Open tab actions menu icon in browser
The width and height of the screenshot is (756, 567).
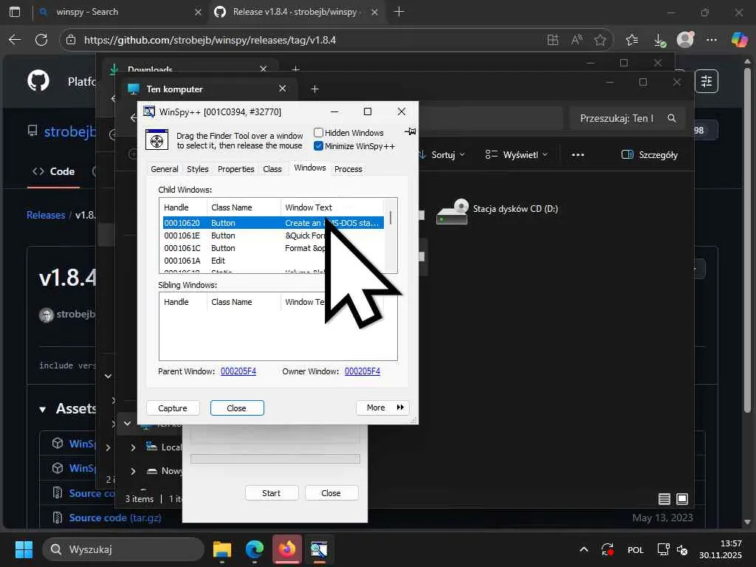click(15, 12)
